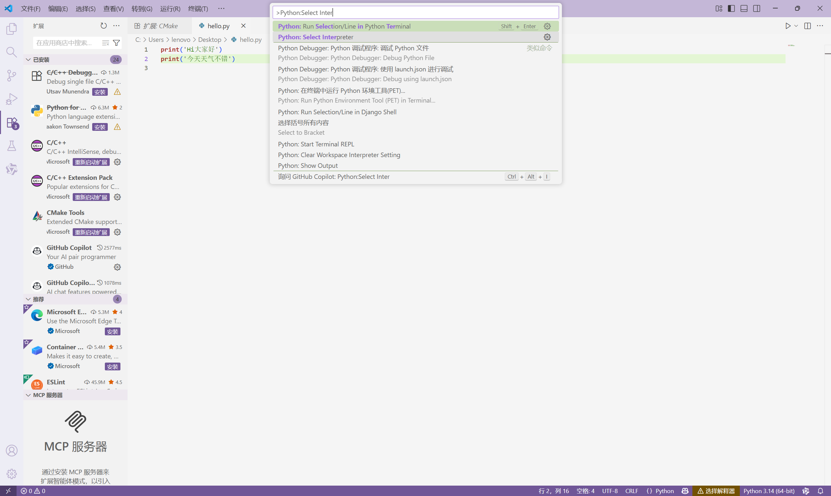Open C/C++ extension manage gear
The width and height of the screenshot is (831, 496).
(117, 162)
